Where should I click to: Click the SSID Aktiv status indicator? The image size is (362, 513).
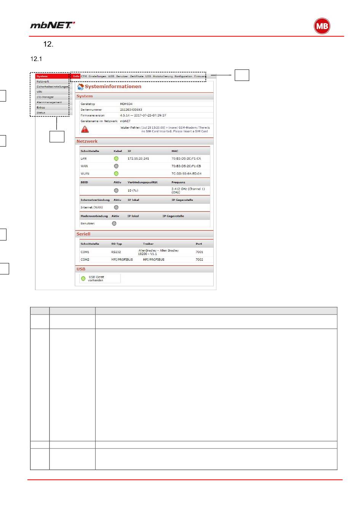click(116, 190)
